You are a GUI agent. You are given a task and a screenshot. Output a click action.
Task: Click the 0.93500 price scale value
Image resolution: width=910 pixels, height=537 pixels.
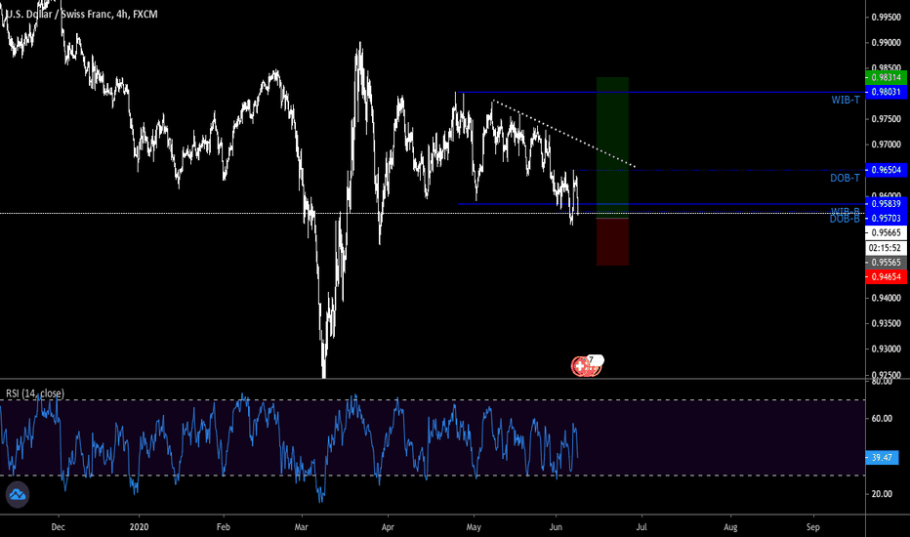tap(887, 323)
